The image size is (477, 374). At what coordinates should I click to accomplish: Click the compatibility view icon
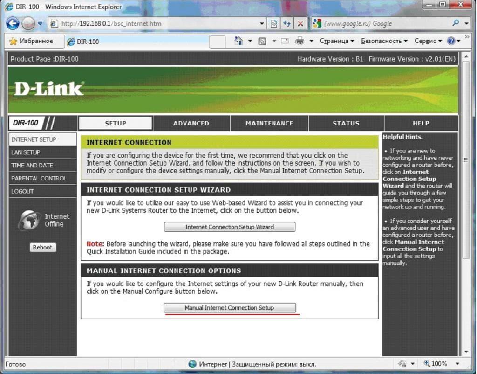pos(274,23)
